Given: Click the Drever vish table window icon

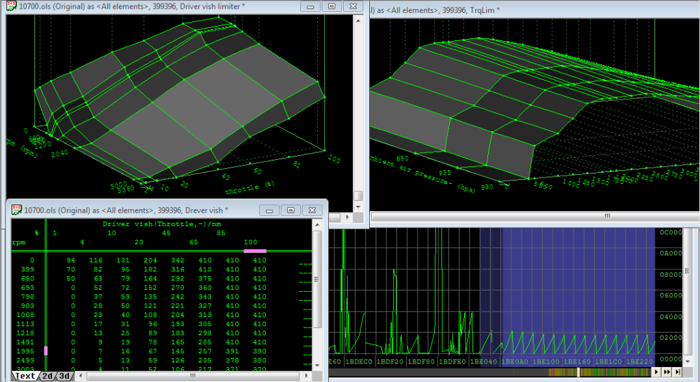Looking at the screenshot, I should [x=16, y=210].
